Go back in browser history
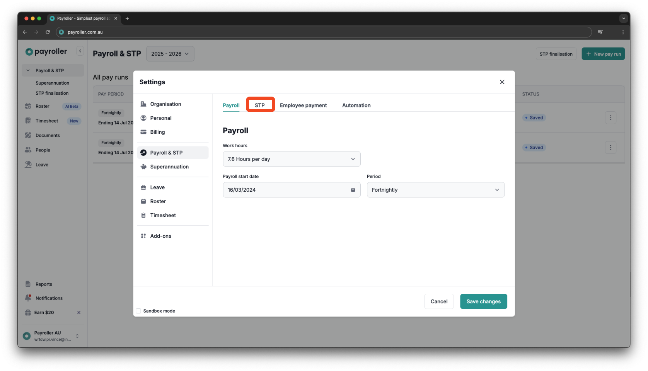 click(25, 32)
